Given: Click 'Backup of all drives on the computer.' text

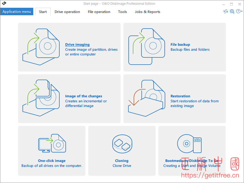Looking at the screenshot, I should pyautogui.click(x=52, y=166).
